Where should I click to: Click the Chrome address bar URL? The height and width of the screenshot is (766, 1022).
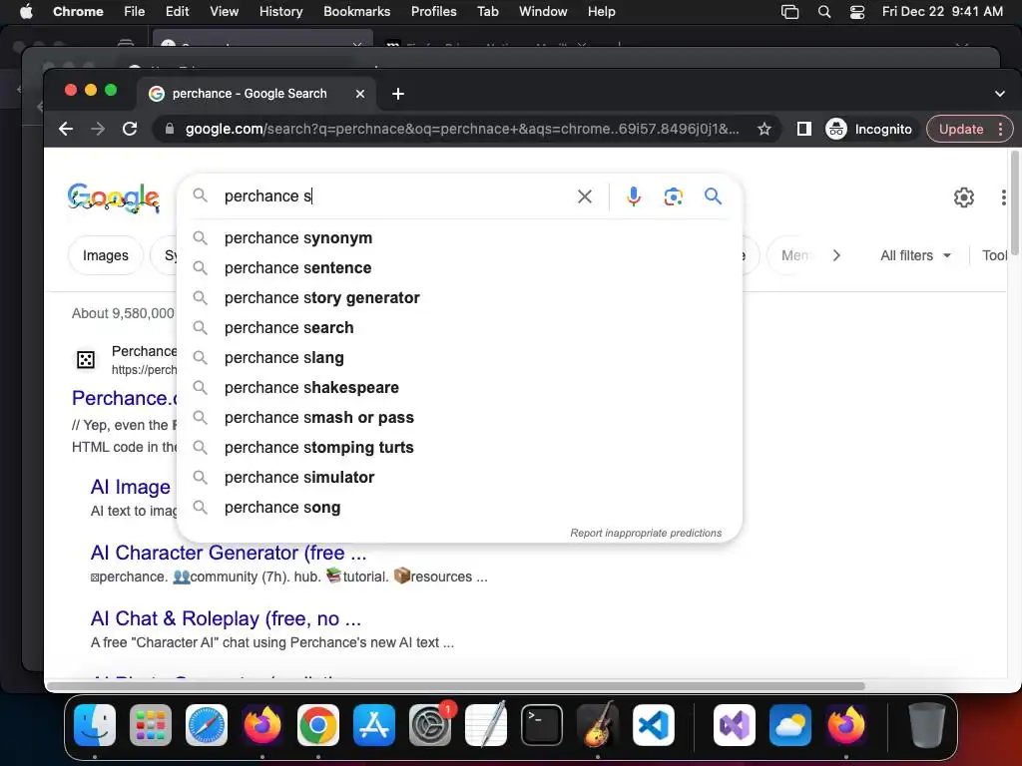(x=462, y=129)
